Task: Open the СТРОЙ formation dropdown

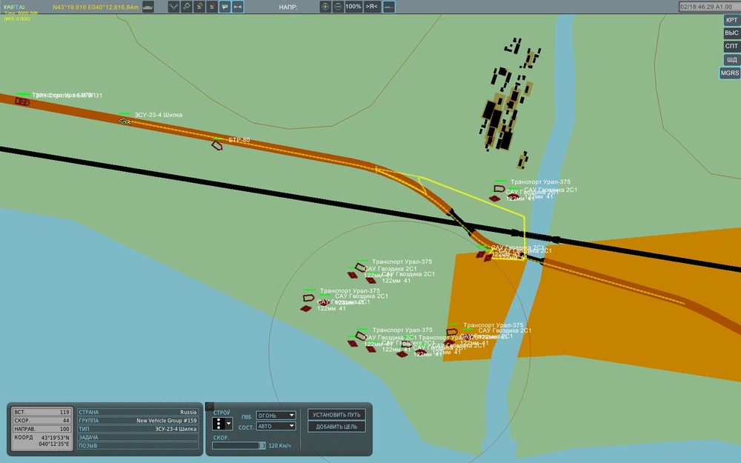Action: pyautogui.click(x=222, y=423)
